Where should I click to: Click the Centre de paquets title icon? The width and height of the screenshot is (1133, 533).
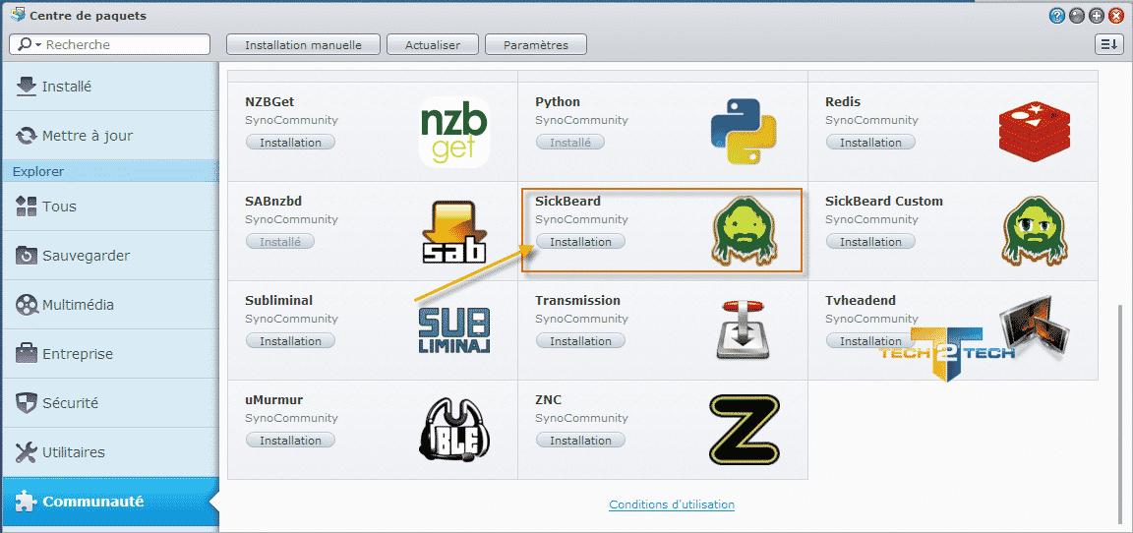(18, 15)
